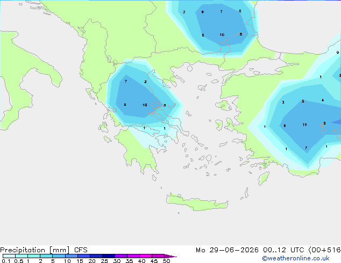Viewport: 341px width, 263px height.
Task: Click the '10' precipitation value over central Greece
Action: point(145,105)
